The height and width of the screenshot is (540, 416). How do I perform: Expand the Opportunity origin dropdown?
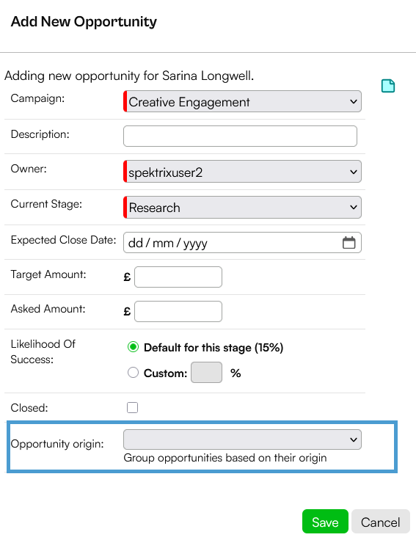point(242,439)
